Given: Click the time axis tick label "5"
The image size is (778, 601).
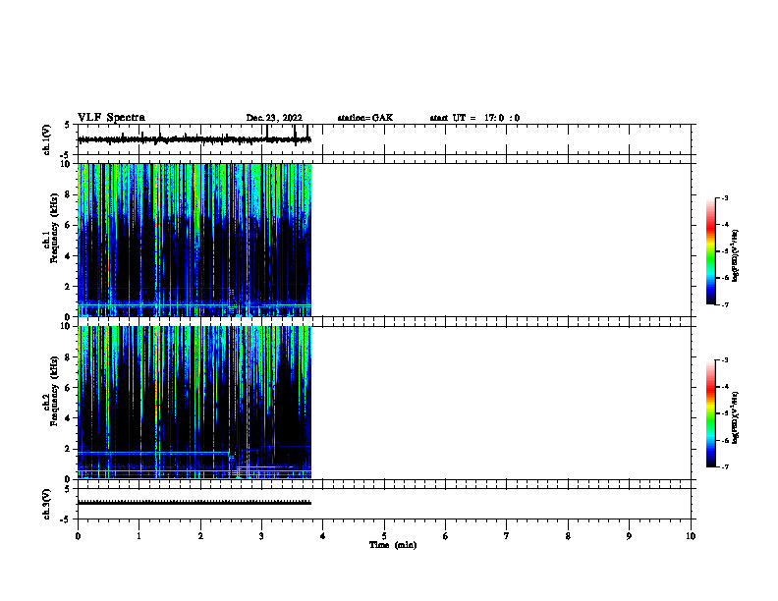Looking at the screenshot, I should coord(384,536).
